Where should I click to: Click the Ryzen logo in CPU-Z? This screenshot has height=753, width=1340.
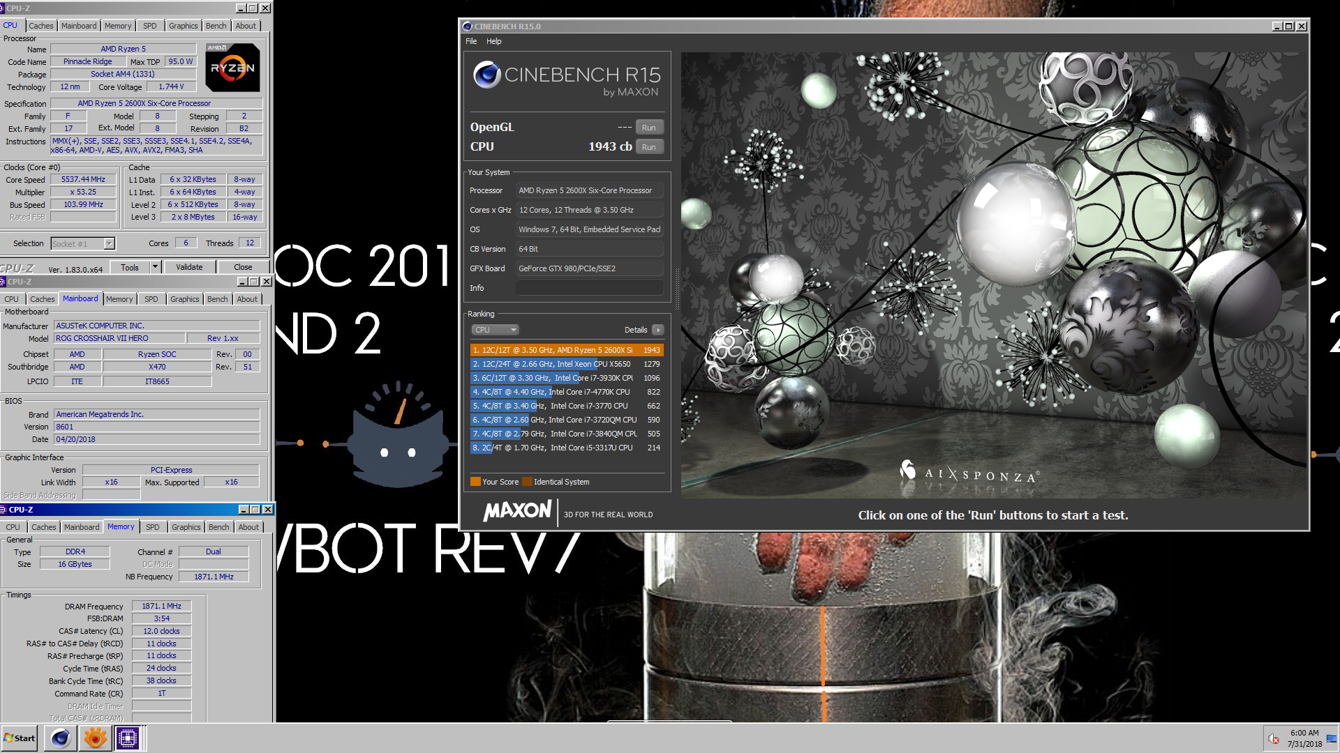point(232,68)
